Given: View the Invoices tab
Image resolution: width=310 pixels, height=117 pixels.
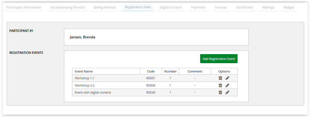Looking at the screenshot, I should (x=221, y=7).
